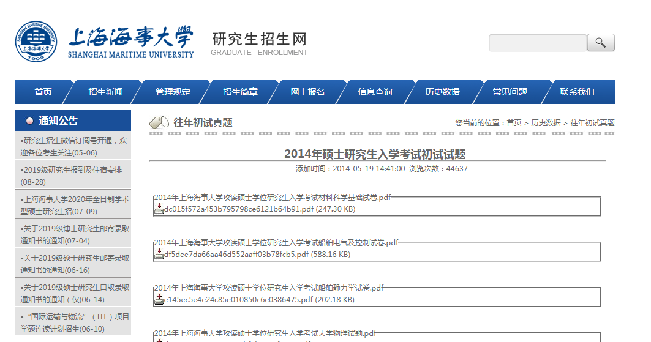Open 信息查询 navigation item
Viewport: 651px width, 342px height.
click(x=375, y=92)
